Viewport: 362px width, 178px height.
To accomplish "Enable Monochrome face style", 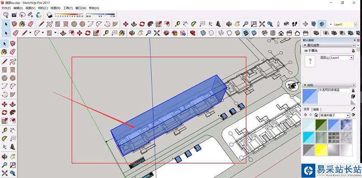I will coord(254,33).
